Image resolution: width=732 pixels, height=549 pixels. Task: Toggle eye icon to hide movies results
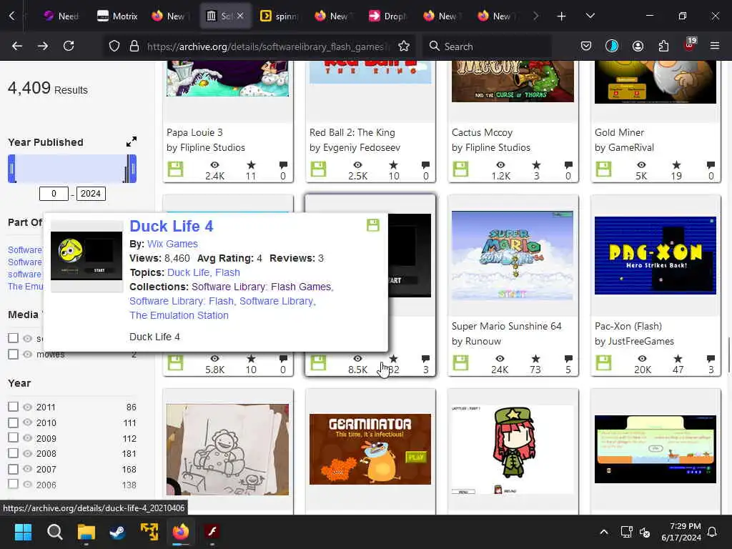coord(28,355)
